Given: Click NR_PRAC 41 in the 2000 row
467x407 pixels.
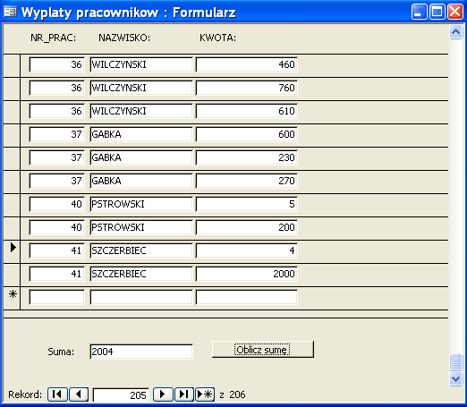Looking at the screenshot, I should 57,274.
